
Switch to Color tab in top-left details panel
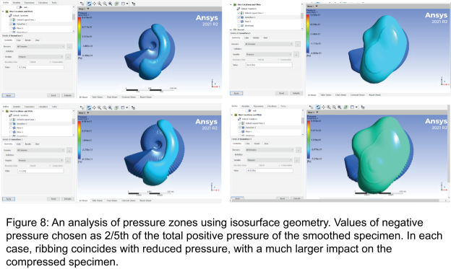coord(19,40)
